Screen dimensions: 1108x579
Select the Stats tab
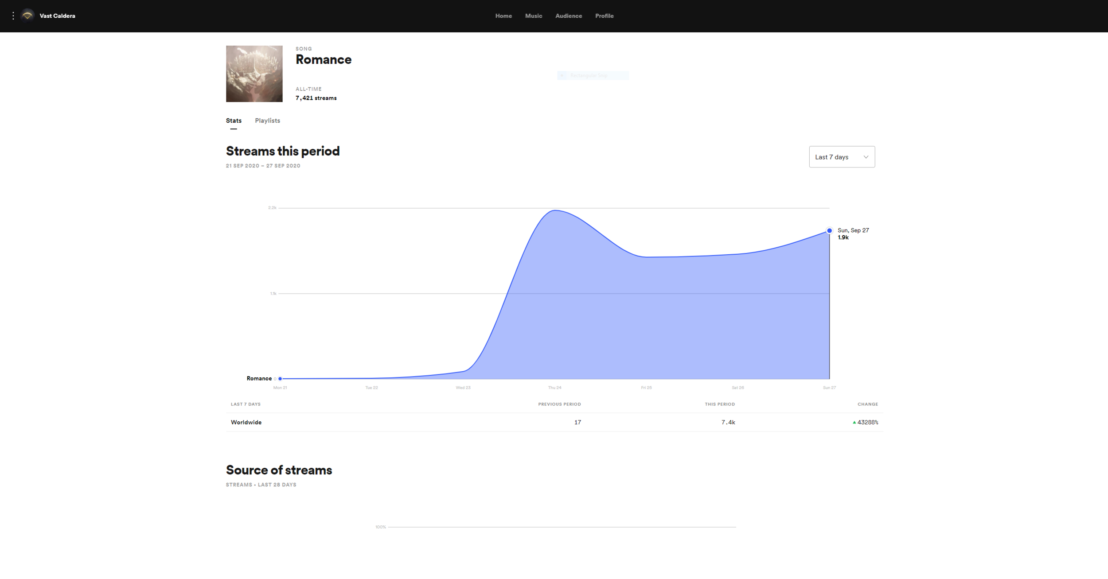pyautogui.click(x=234, y=120)
